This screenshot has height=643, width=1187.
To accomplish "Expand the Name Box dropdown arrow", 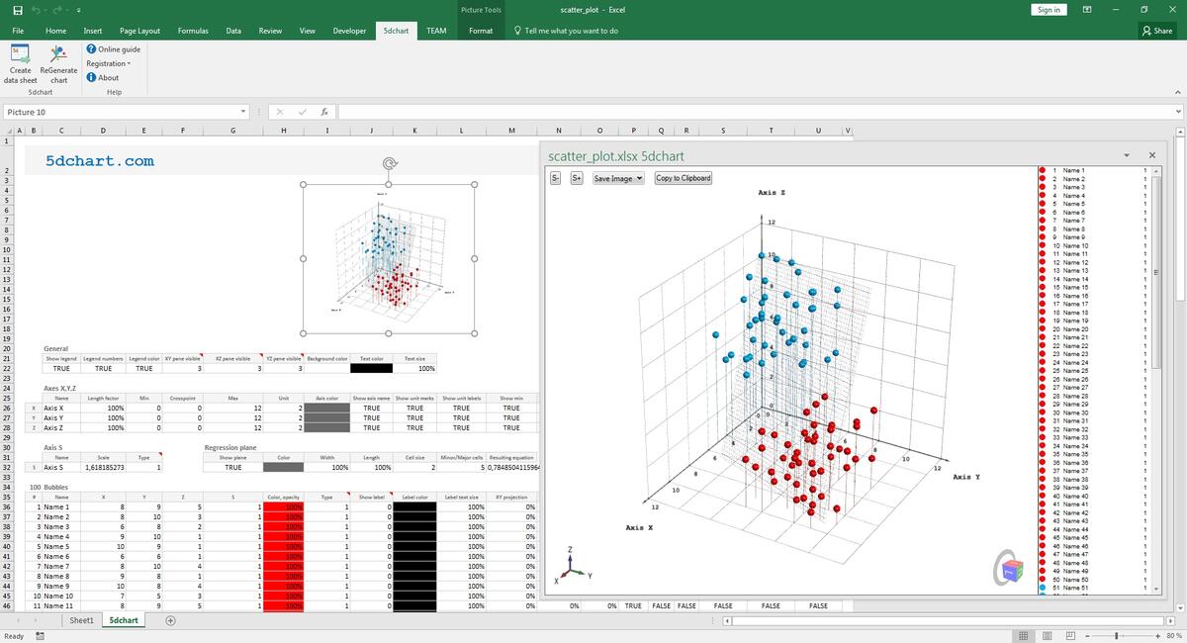I will coord(243,112).
